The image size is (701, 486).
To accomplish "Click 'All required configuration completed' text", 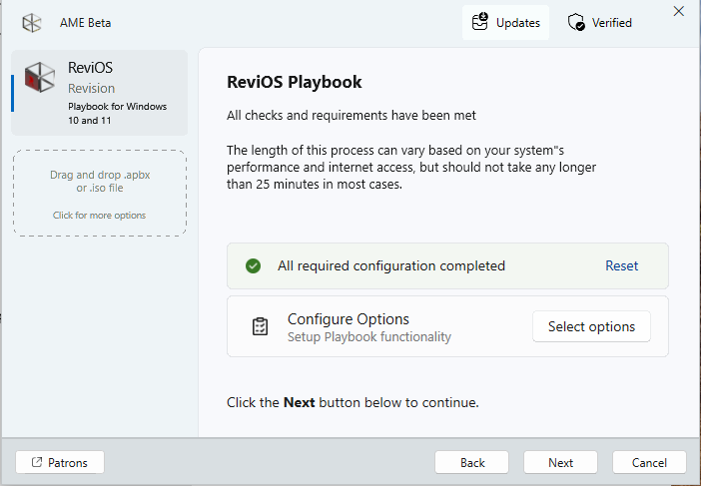I will (391, 265).
